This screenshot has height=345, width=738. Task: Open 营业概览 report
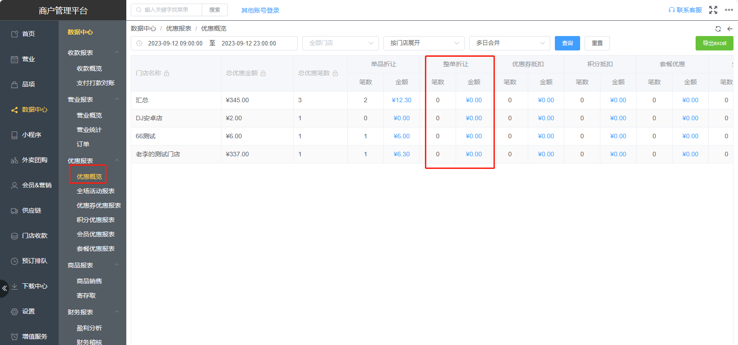[89, 115]
